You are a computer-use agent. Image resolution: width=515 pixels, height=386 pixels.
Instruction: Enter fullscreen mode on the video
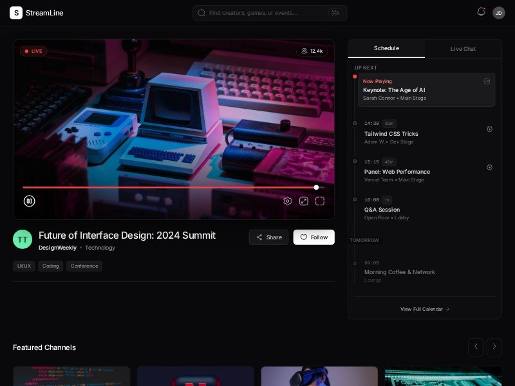320,201
